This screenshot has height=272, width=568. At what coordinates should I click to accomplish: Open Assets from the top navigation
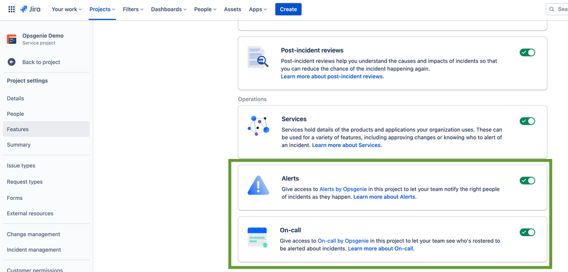click(x=233, y=10)
